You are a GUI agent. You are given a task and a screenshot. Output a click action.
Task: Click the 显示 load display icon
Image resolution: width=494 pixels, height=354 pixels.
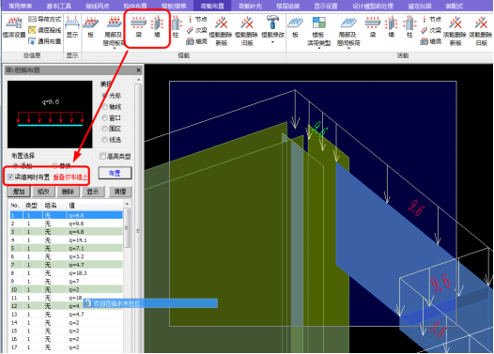[x=72, y=27]
